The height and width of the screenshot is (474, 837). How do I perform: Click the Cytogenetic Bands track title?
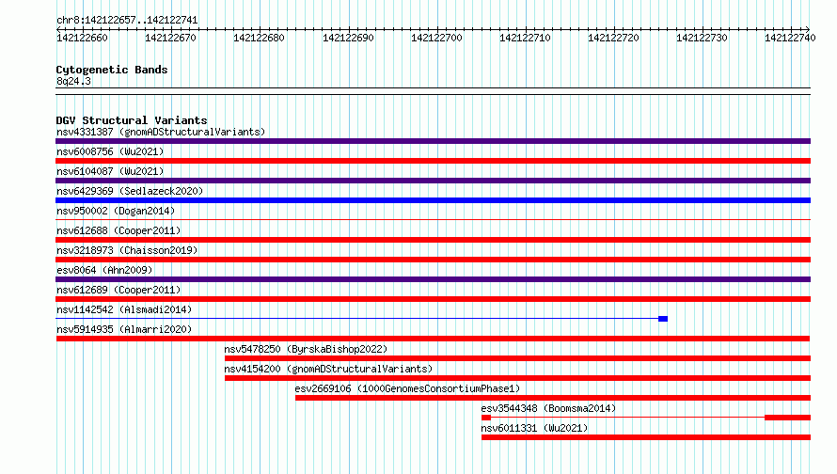pyautogui.click(x=112, y=70)
